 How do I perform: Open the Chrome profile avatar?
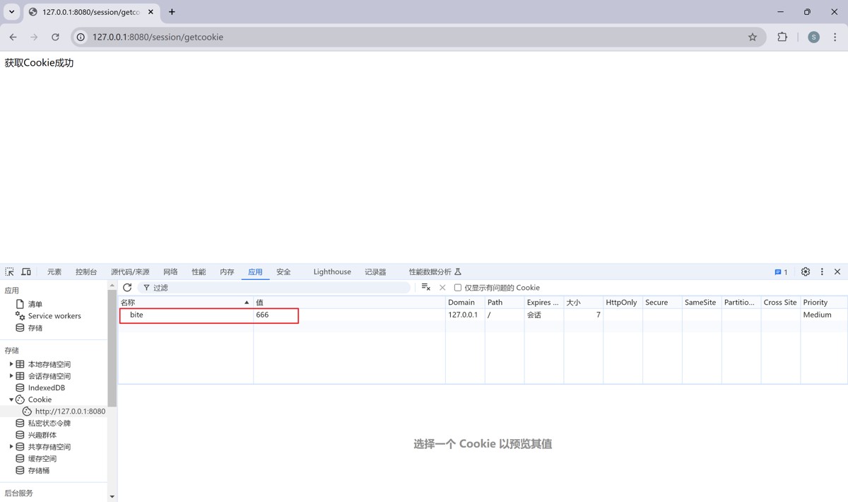pos(813,37)
